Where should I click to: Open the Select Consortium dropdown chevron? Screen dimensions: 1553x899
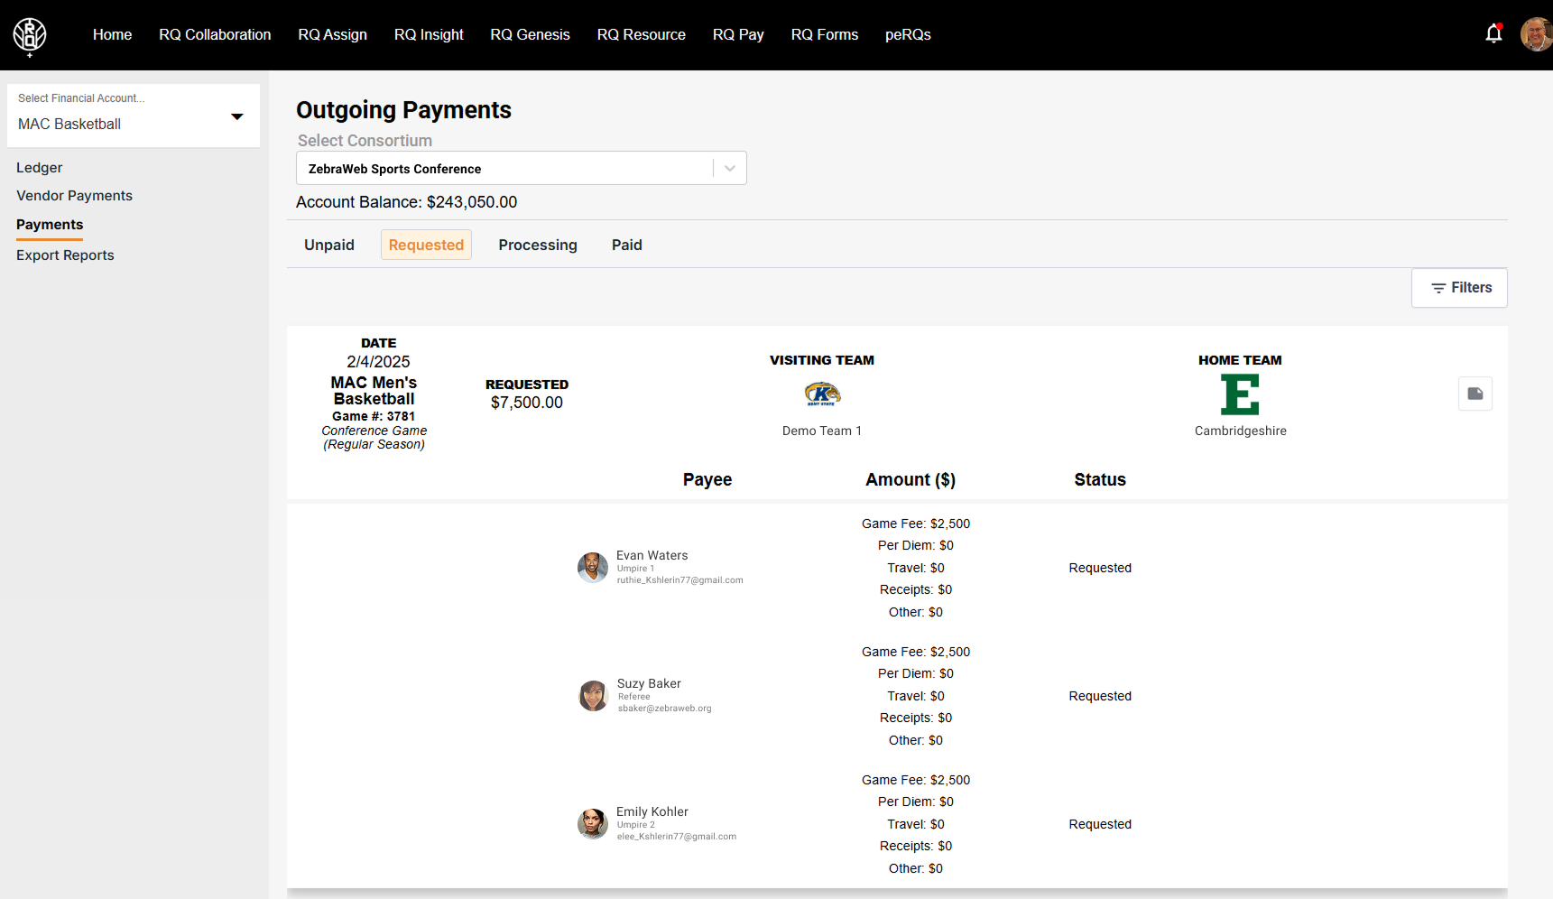click(730, 169)
